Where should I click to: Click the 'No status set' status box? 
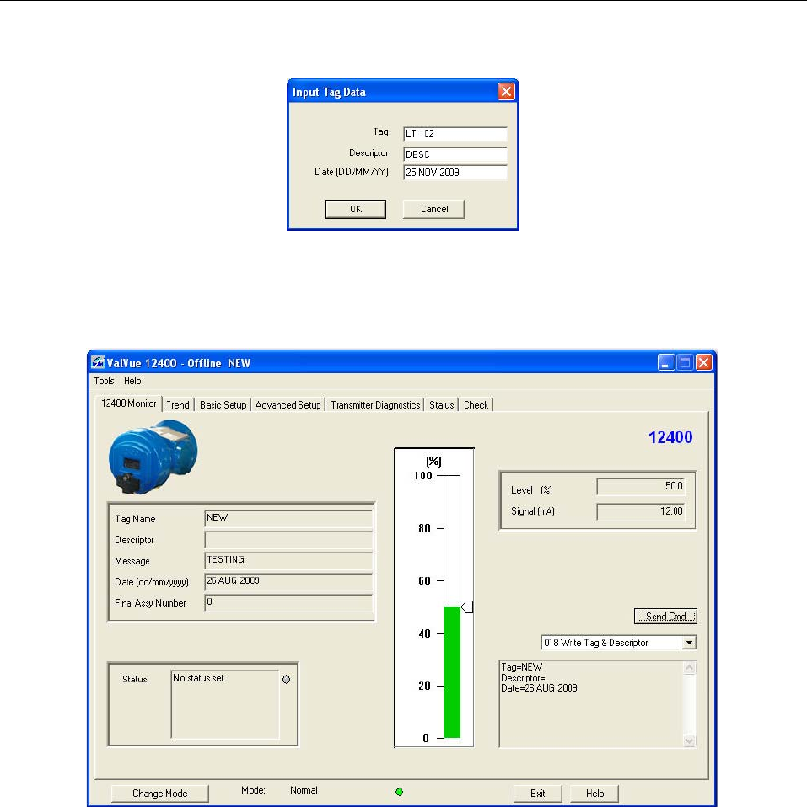pyautogui.click(x=225, y=704)
